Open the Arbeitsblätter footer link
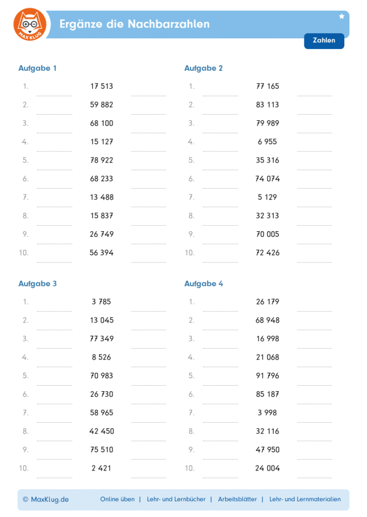The height and width of the screenshot is (517, 367). point(237,499)
